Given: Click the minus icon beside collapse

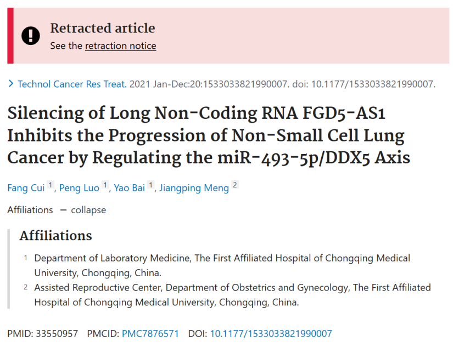Looking at the screenshot, I should (x=63, y=210).
